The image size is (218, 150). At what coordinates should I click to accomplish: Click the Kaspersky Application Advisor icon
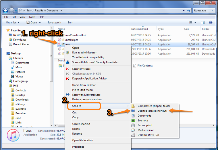[x=68, y=79]
